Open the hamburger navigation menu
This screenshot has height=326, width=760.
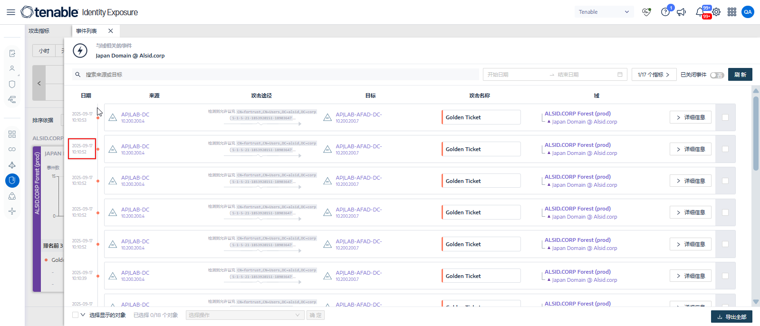10,12
